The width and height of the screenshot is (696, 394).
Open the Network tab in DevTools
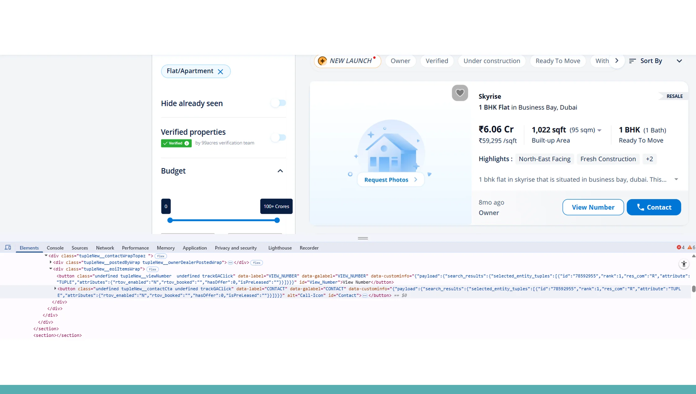[x=105, y=248]
